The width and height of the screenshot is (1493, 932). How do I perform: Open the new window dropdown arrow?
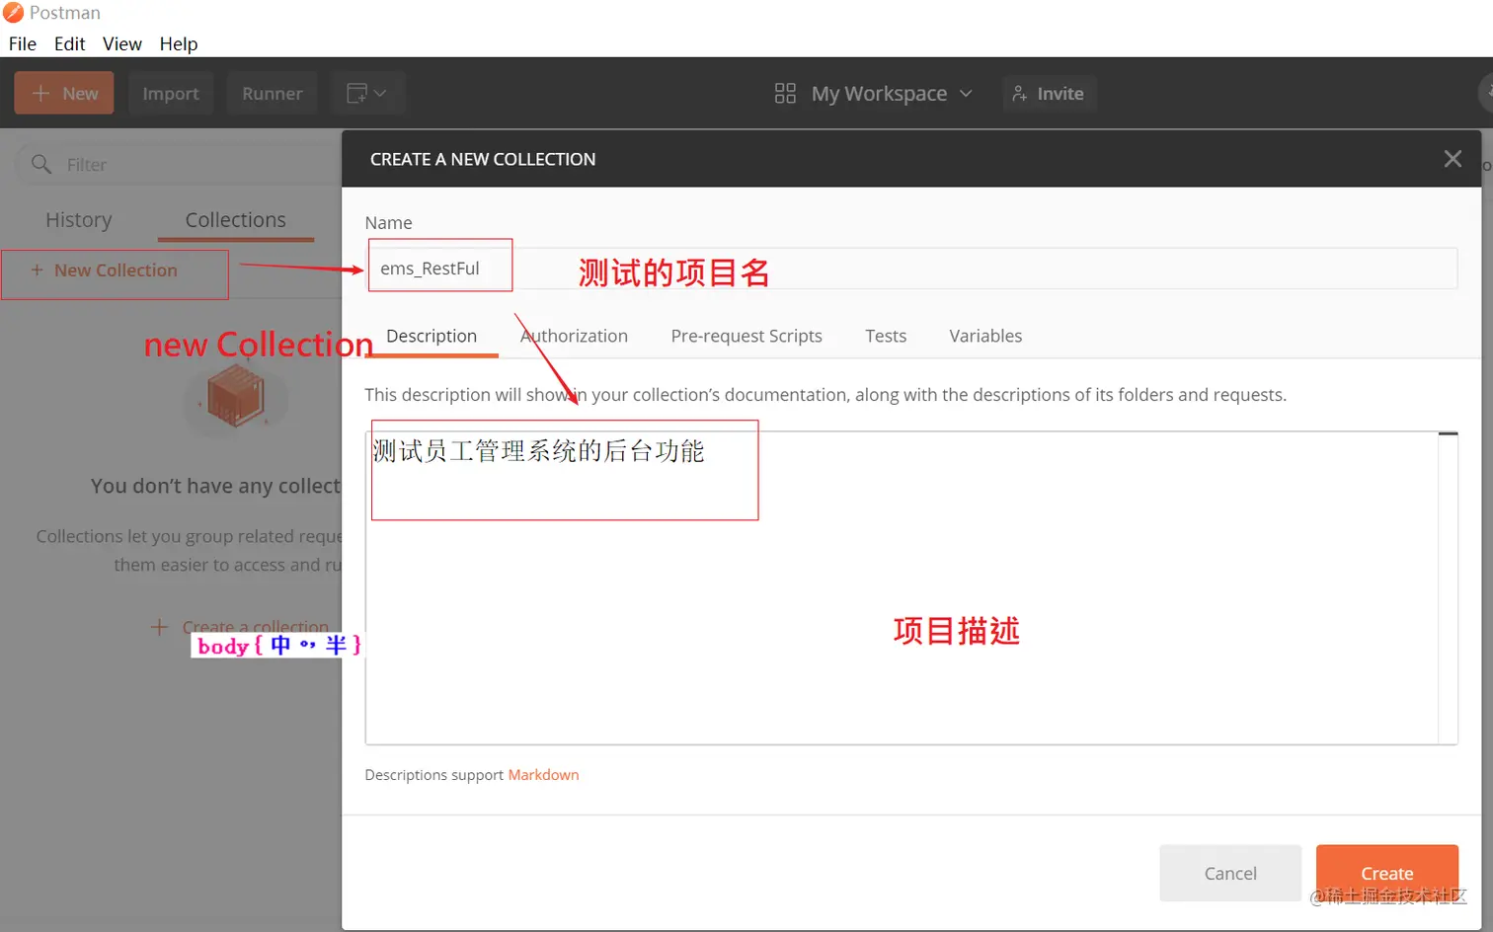tap(380, 94)
